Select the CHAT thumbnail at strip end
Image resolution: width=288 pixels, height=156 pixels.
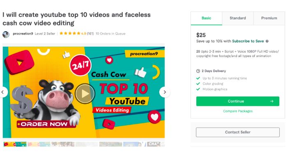tap(156, 144)
